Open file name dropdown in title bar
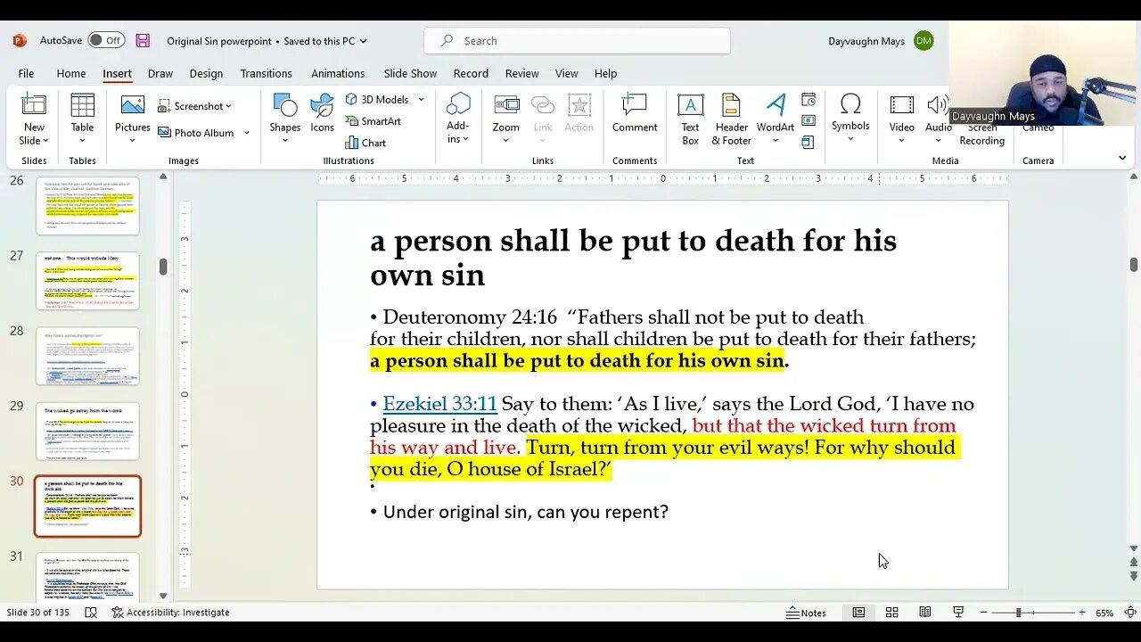 tap(363, 41)
